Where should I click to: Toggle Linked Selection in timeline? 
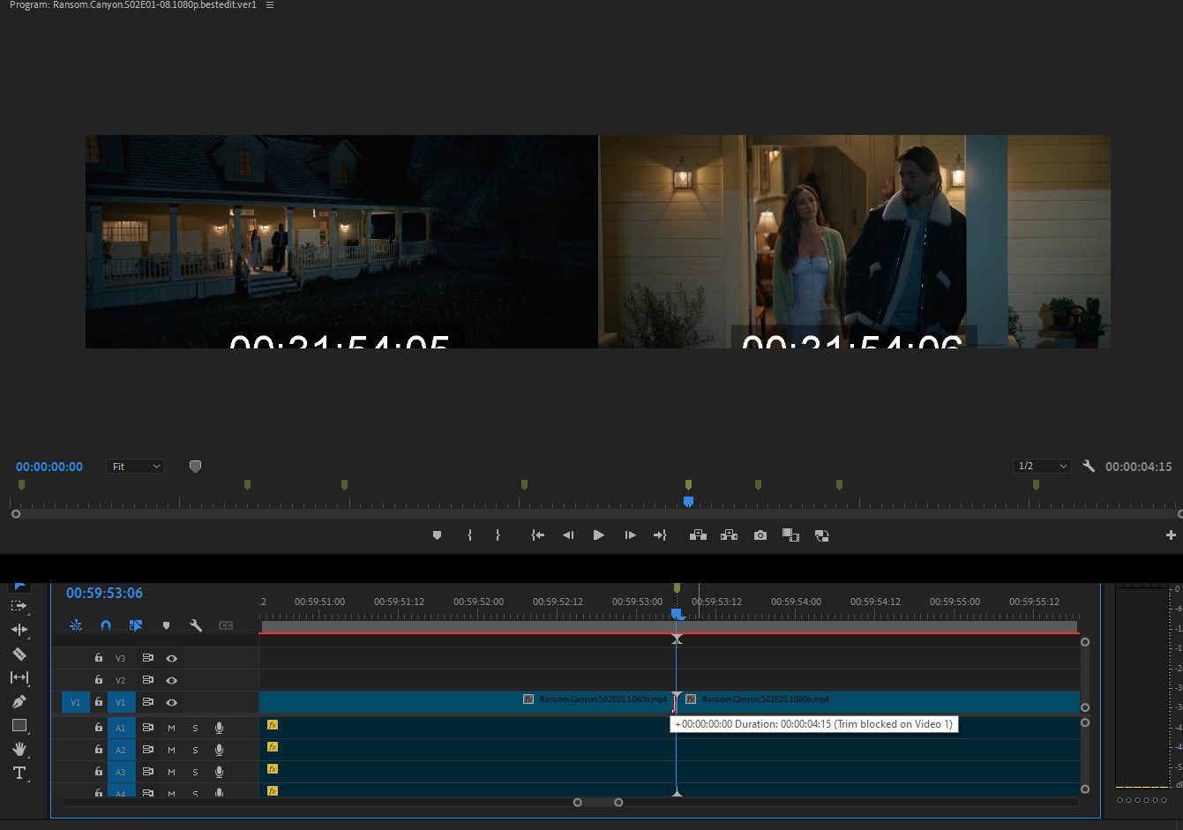(136, 625)
